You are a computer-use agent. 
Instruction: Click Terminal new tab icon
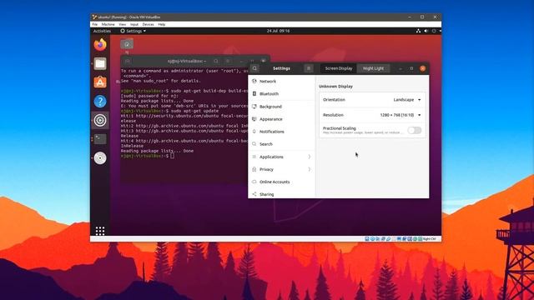pyautogui.click(x=128, y=61)
